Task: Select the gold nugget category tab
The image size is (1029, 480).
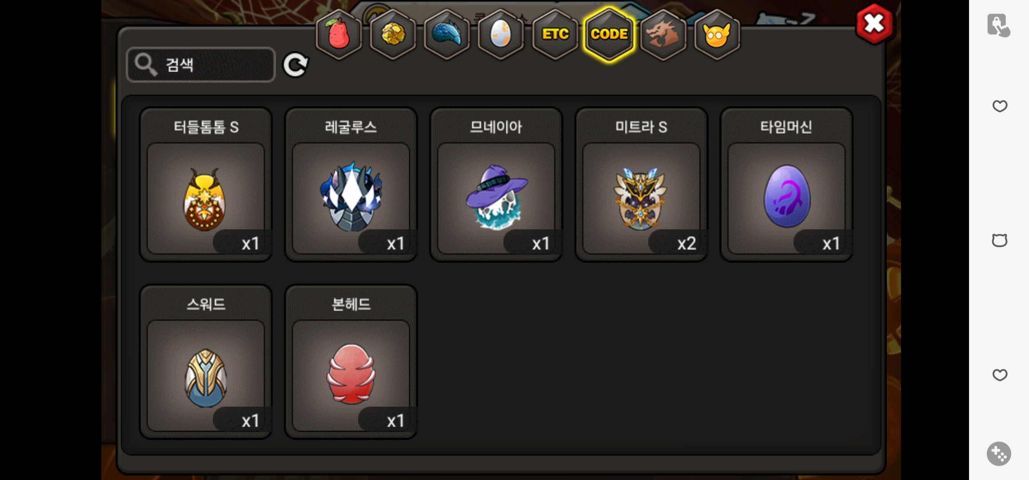Action: 393,34
